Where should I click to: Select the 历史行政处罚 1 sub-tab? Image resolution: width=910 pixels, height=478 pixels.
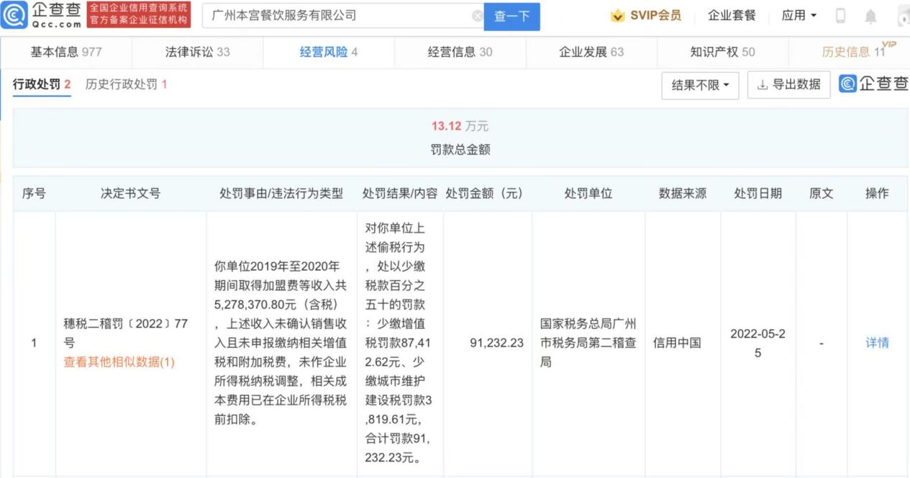[126, 84]
